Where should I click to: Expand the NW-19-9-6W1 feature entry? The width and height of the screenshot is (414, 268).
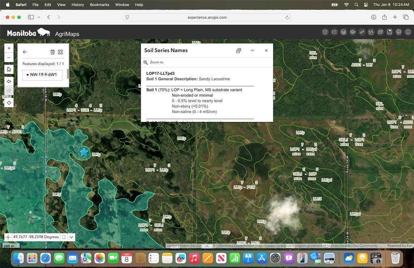click(27, 75)
